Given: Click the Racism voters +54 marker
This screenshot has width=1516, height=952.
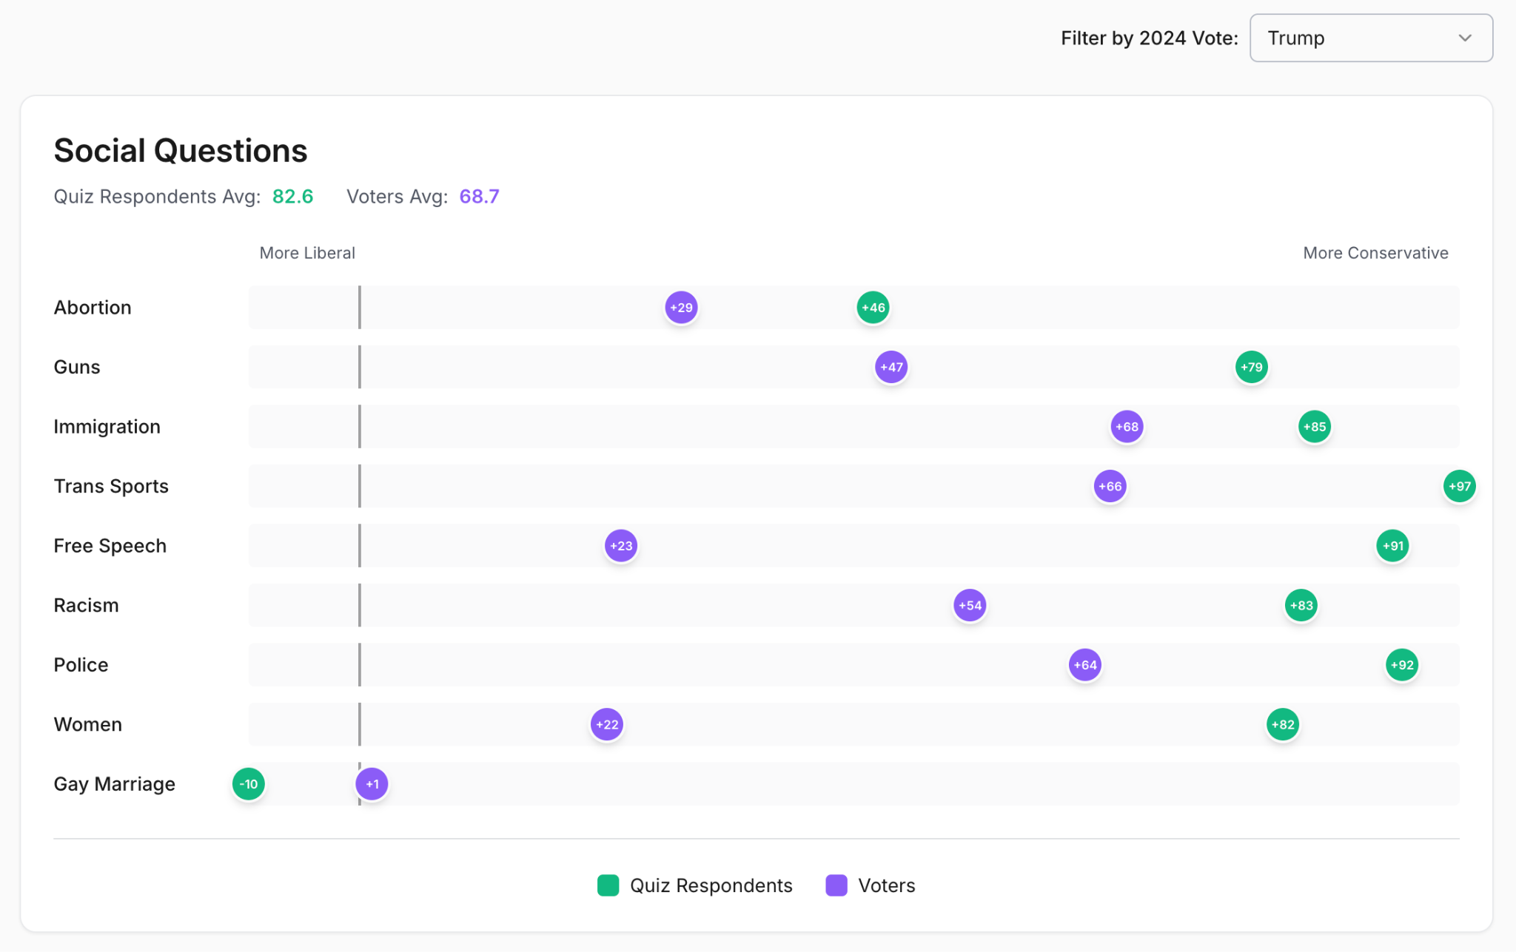Looking at the screenshot, I should 970,605.
